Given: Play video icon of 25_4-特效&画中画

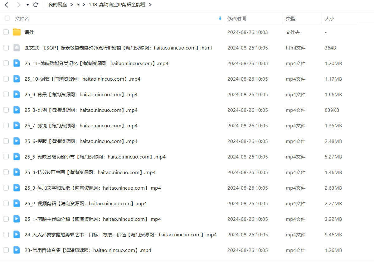Looking at the screenshot, I should 17,172.
